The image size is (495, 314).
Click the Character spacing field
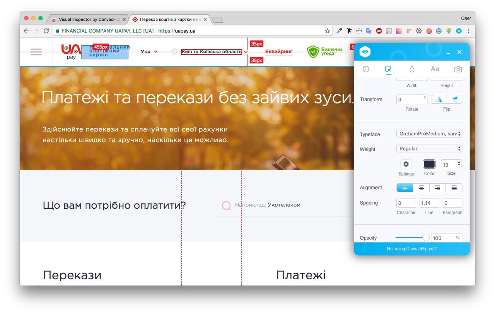pos(406,203)
